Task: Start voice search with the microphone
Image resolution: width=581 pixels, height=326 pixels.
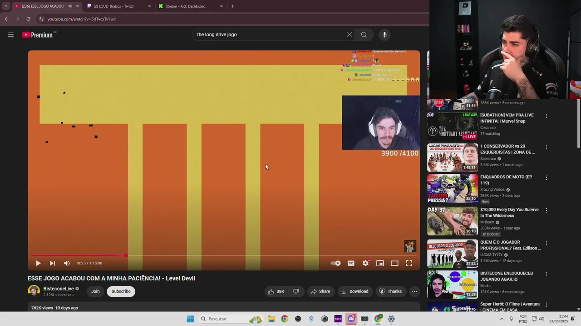Action: click(384, 34)
